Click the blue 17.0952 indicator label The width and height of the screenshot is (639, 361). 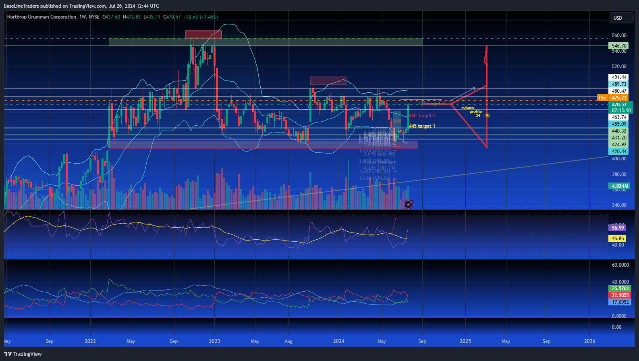(619, 302)
